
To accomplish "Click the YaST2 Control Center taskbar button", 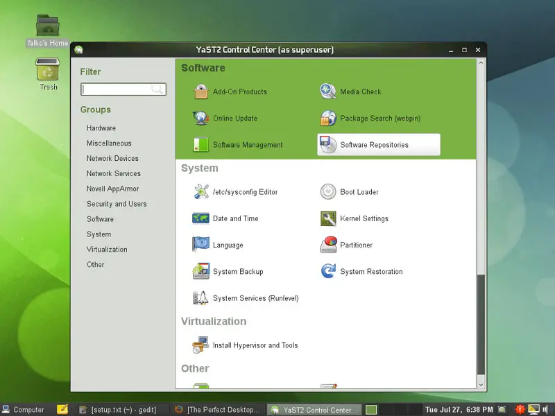I will point(314,410).
